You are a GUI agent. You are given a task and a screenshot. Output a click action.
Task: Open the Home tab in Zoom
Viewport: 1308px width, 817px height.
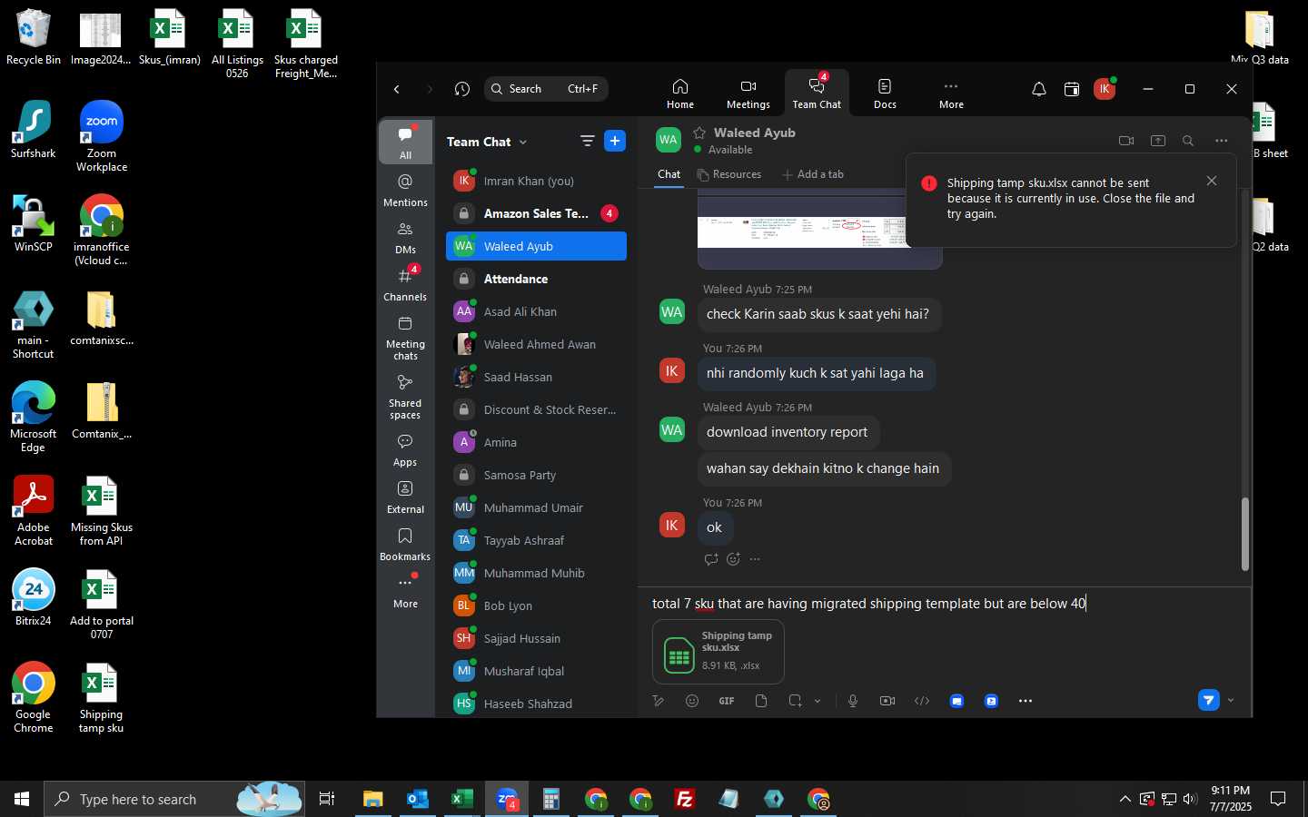679,94
